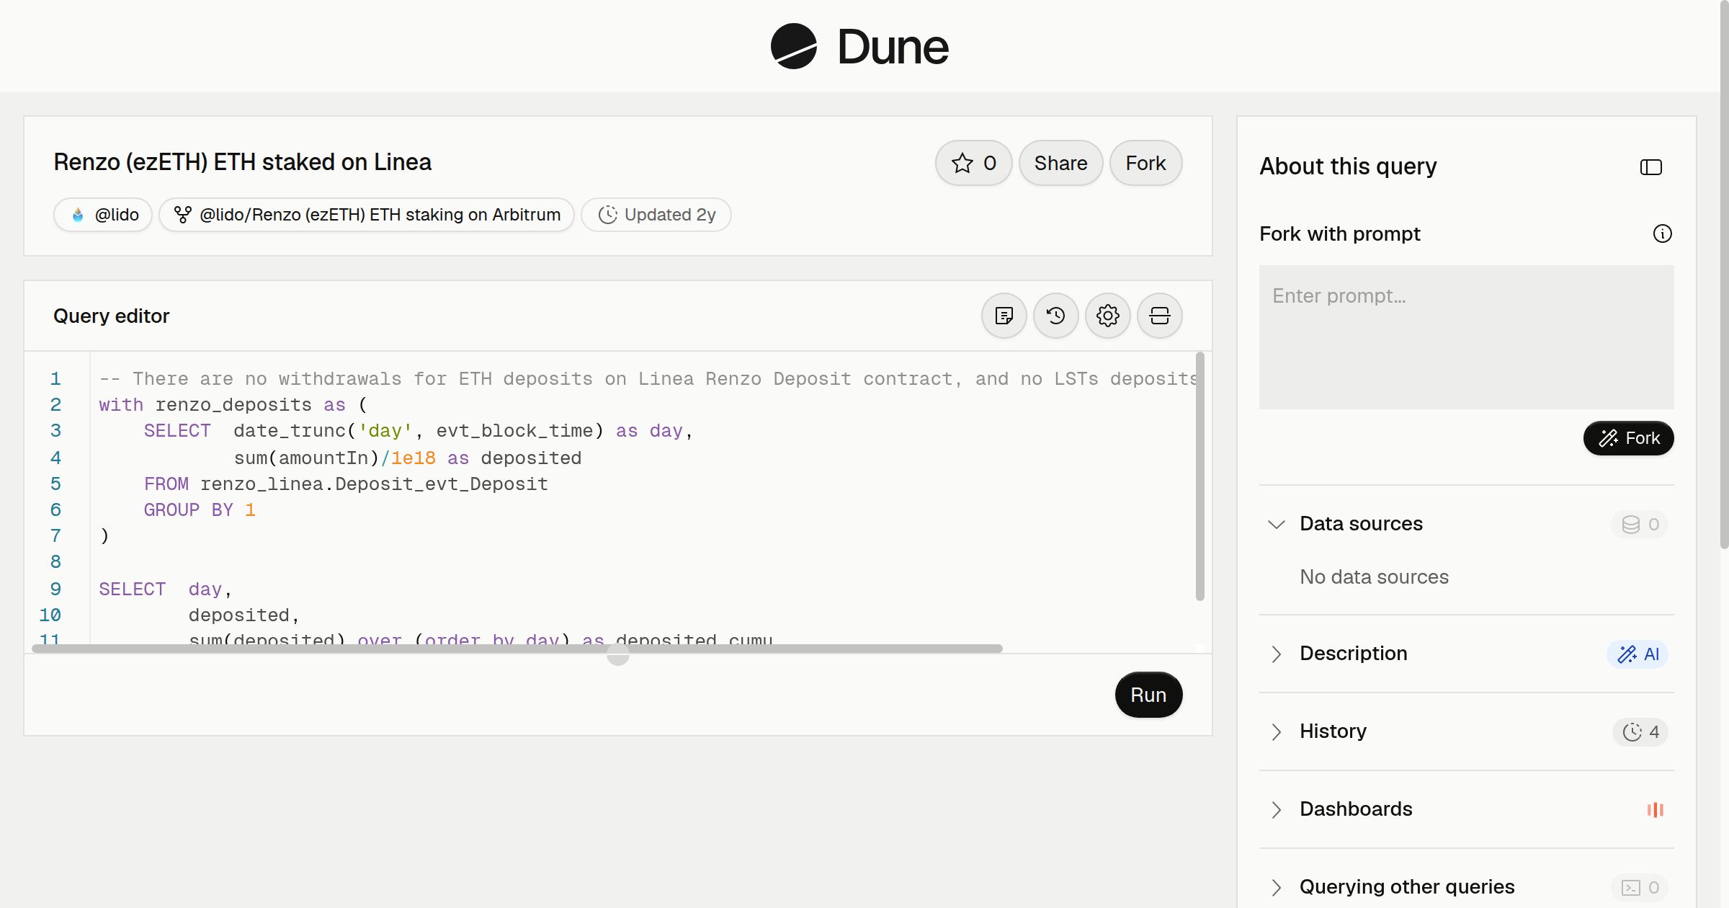Image resolution: width=1729 pixels, height=908 pixels.
Task: Fork the query from the header
Action: 1145,163
